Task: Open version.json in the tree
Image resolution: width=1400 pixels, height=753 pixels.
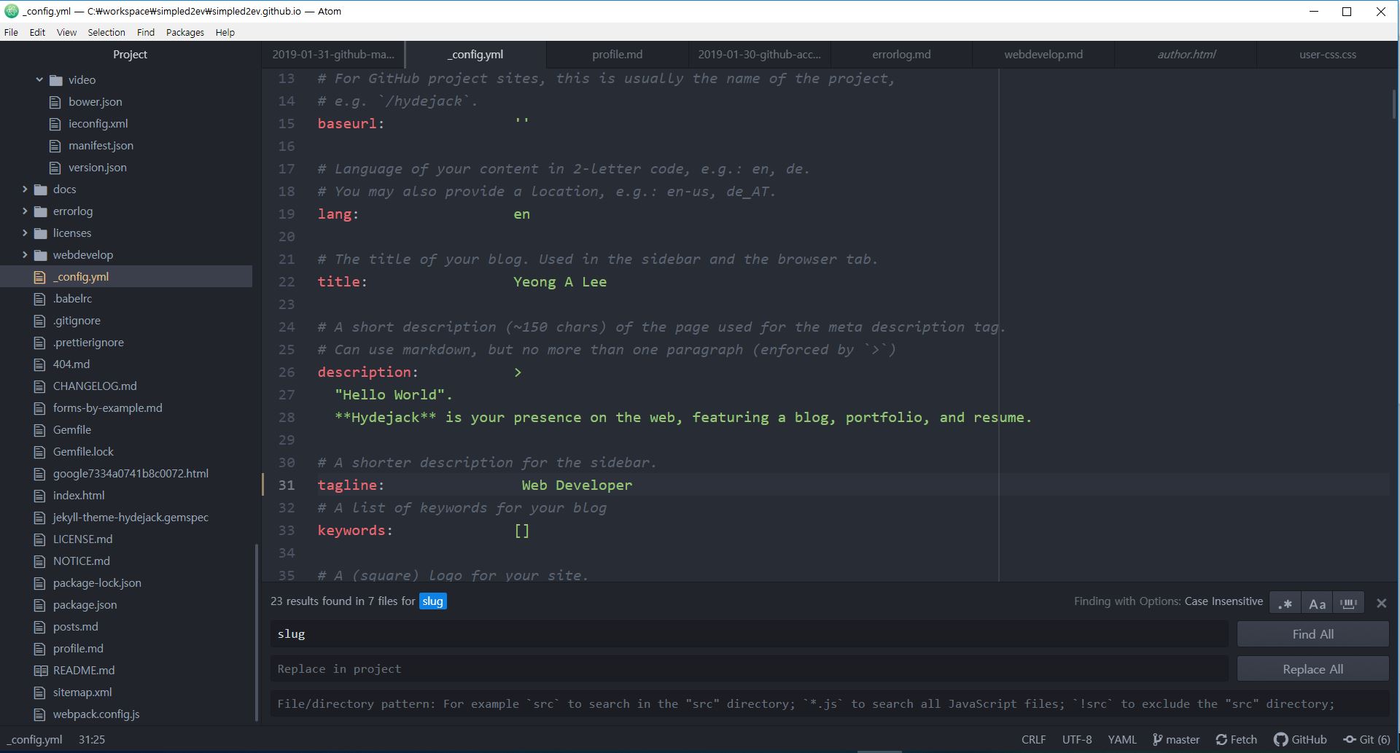Action: point(97,167)
